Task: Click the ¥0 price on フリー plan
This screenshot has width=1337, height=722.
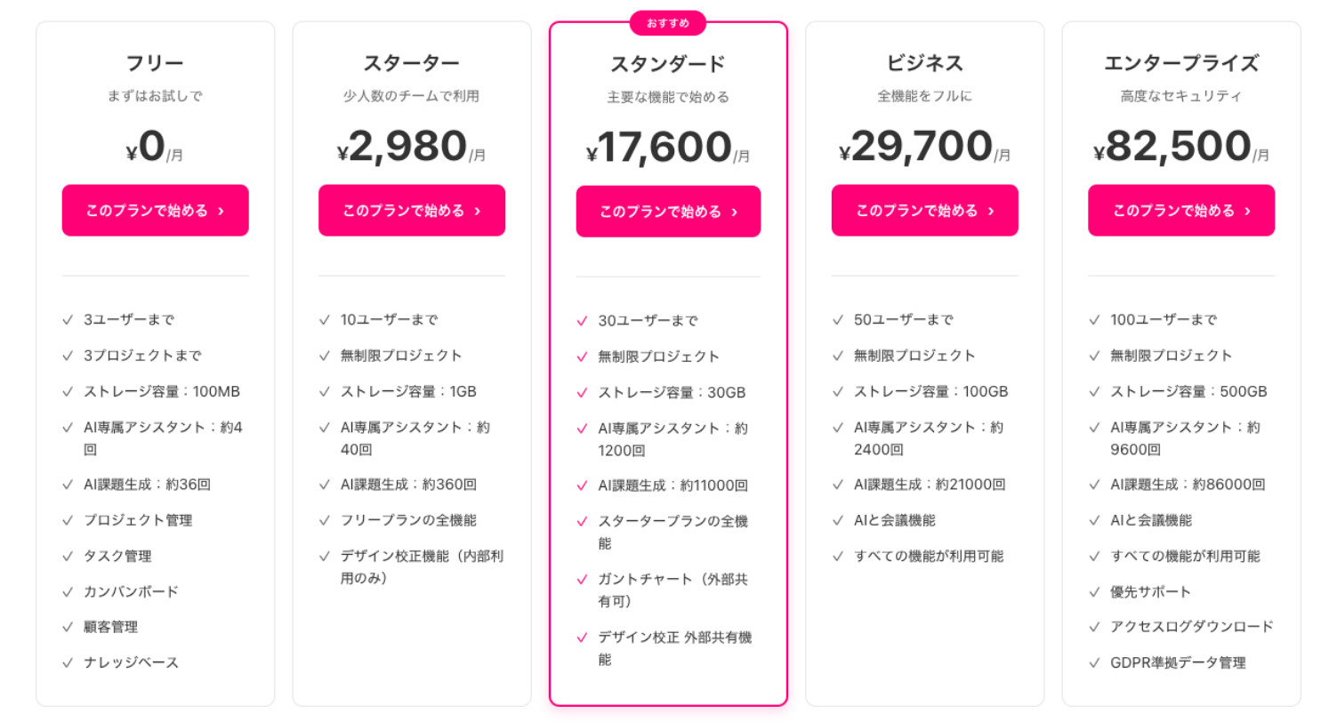Action: pos(154,148)
